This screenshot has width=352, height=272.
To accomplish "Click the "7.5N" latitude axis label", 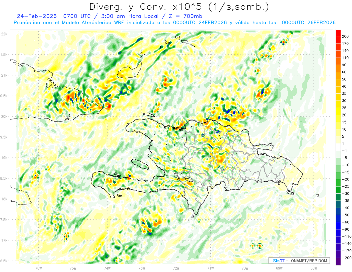I will 4,219.
